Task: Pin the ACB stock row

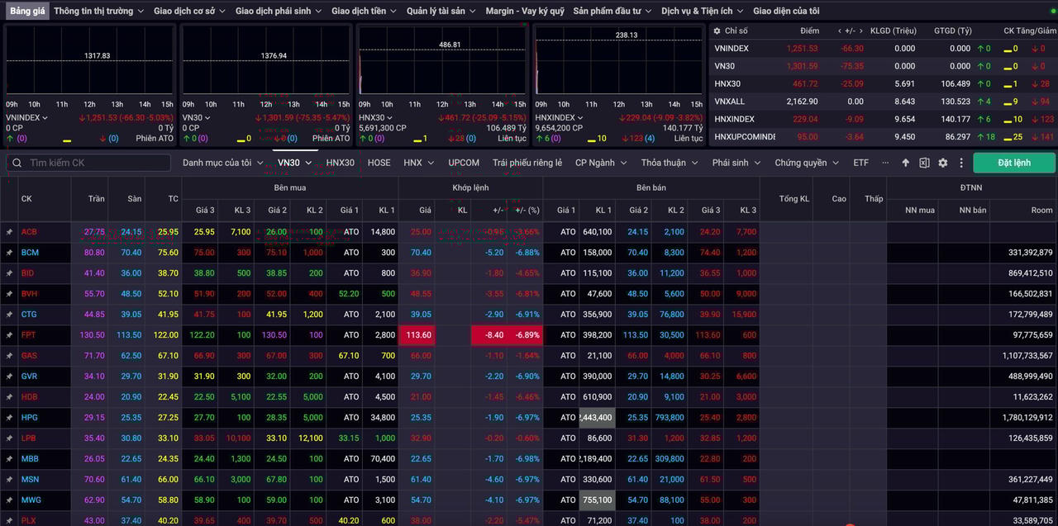Action: 9,232
